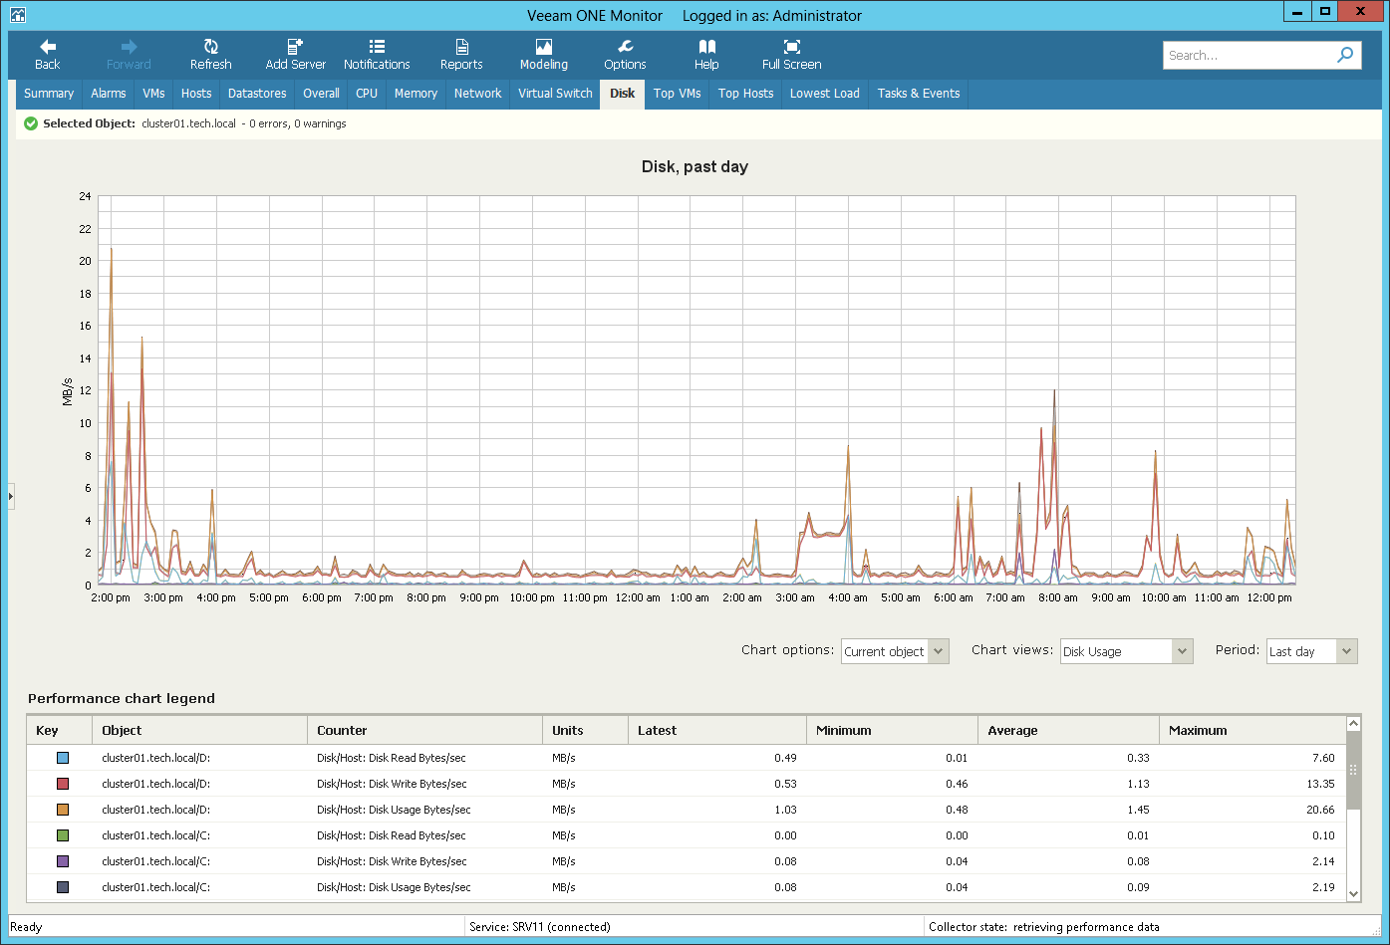The image size is (1390, 945).
Task: Sort legend by Key column header
Action: 60,730
